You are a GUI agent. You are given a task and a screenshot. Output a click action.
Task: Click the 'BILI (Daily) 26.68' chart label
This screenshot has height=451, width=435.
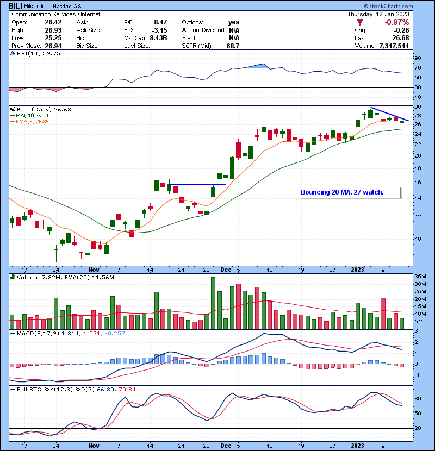[43, 109]
